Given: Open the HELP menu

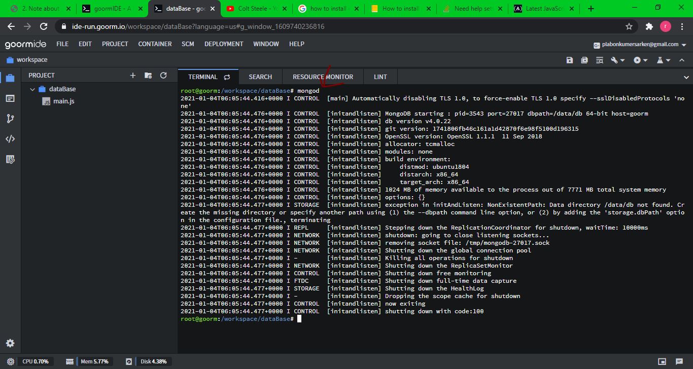Looking at the screenshot, I should click(x=297, y=44).
